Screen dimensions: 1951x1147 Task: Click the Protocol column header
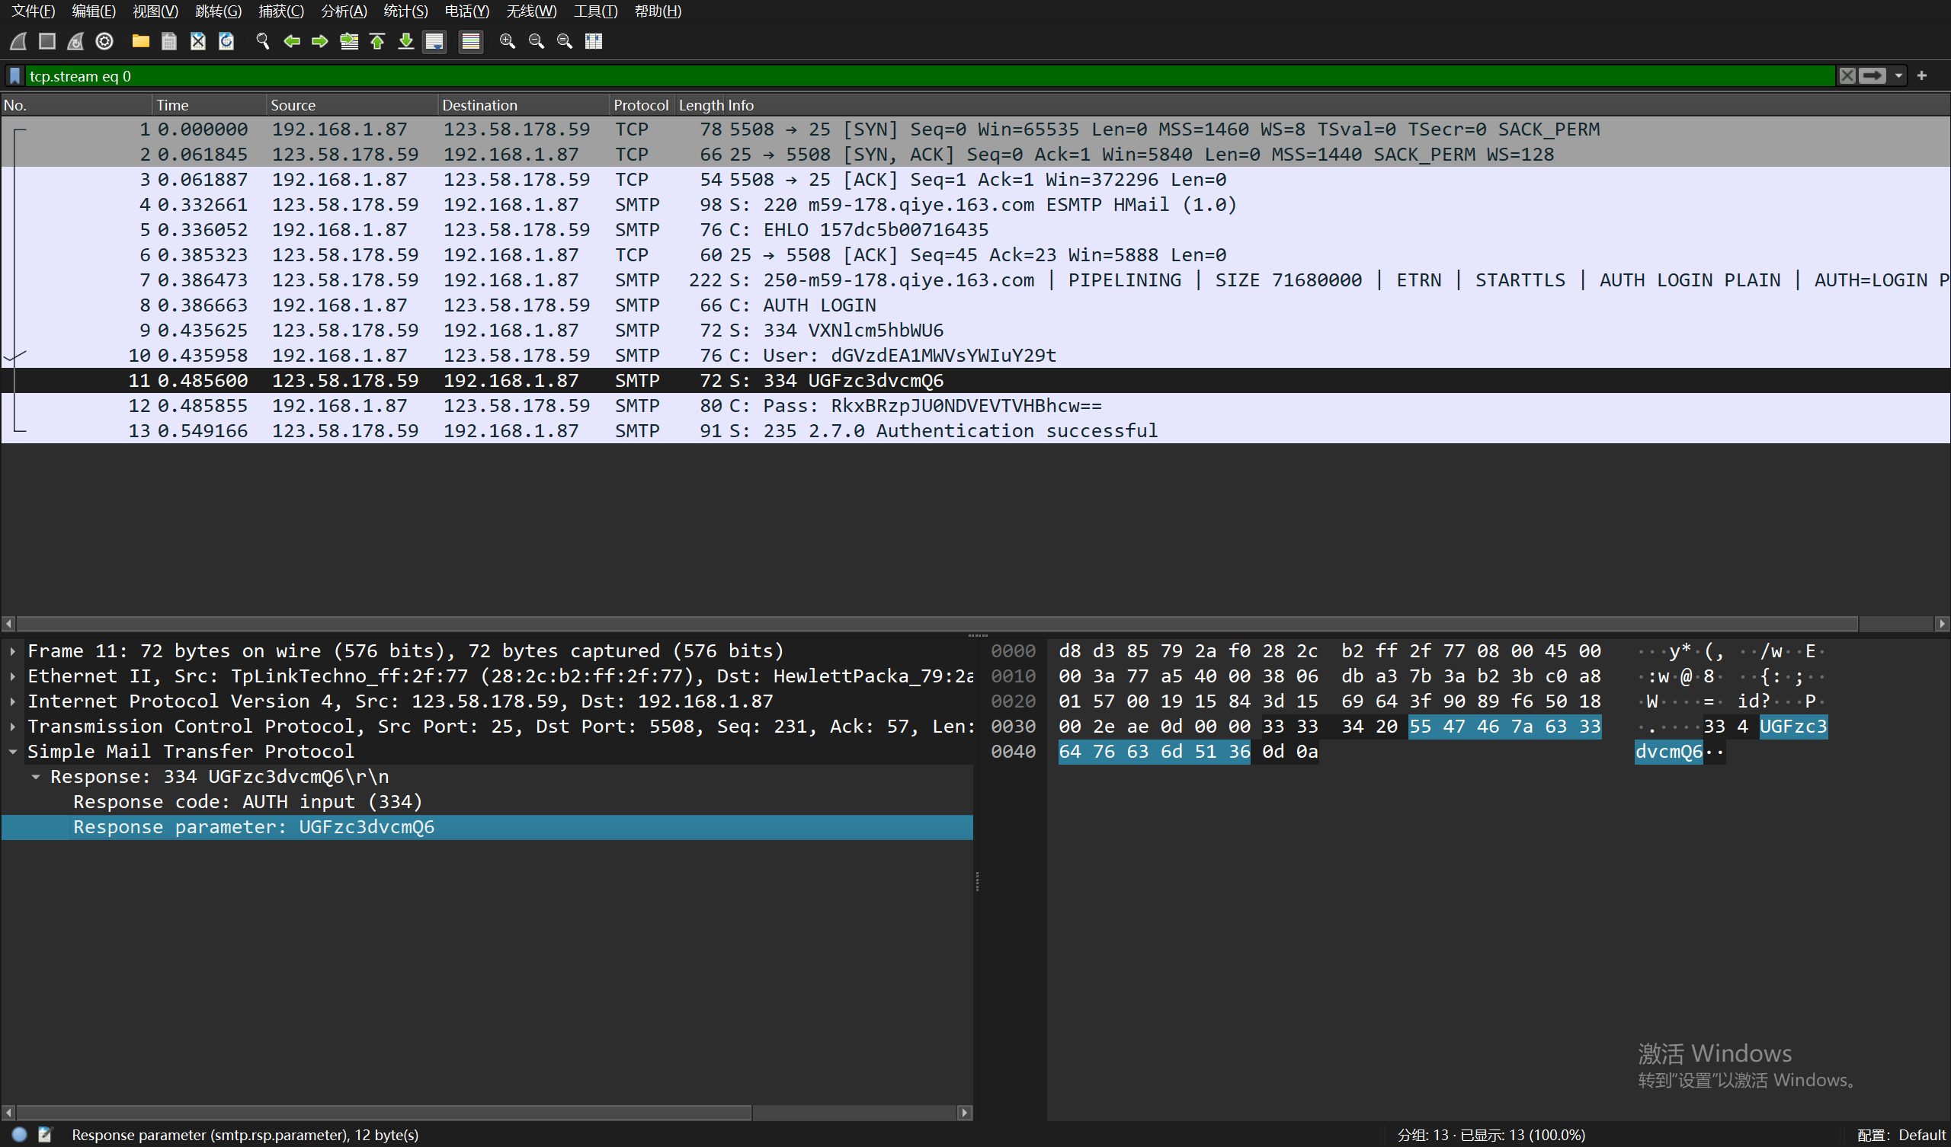pyautogui.click(x=640, y=105)
